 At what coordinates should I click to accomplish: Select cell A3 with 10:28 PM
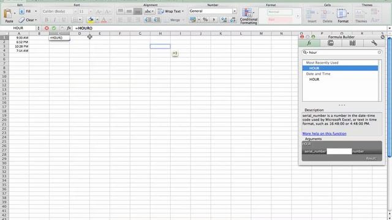pos(19,46)
